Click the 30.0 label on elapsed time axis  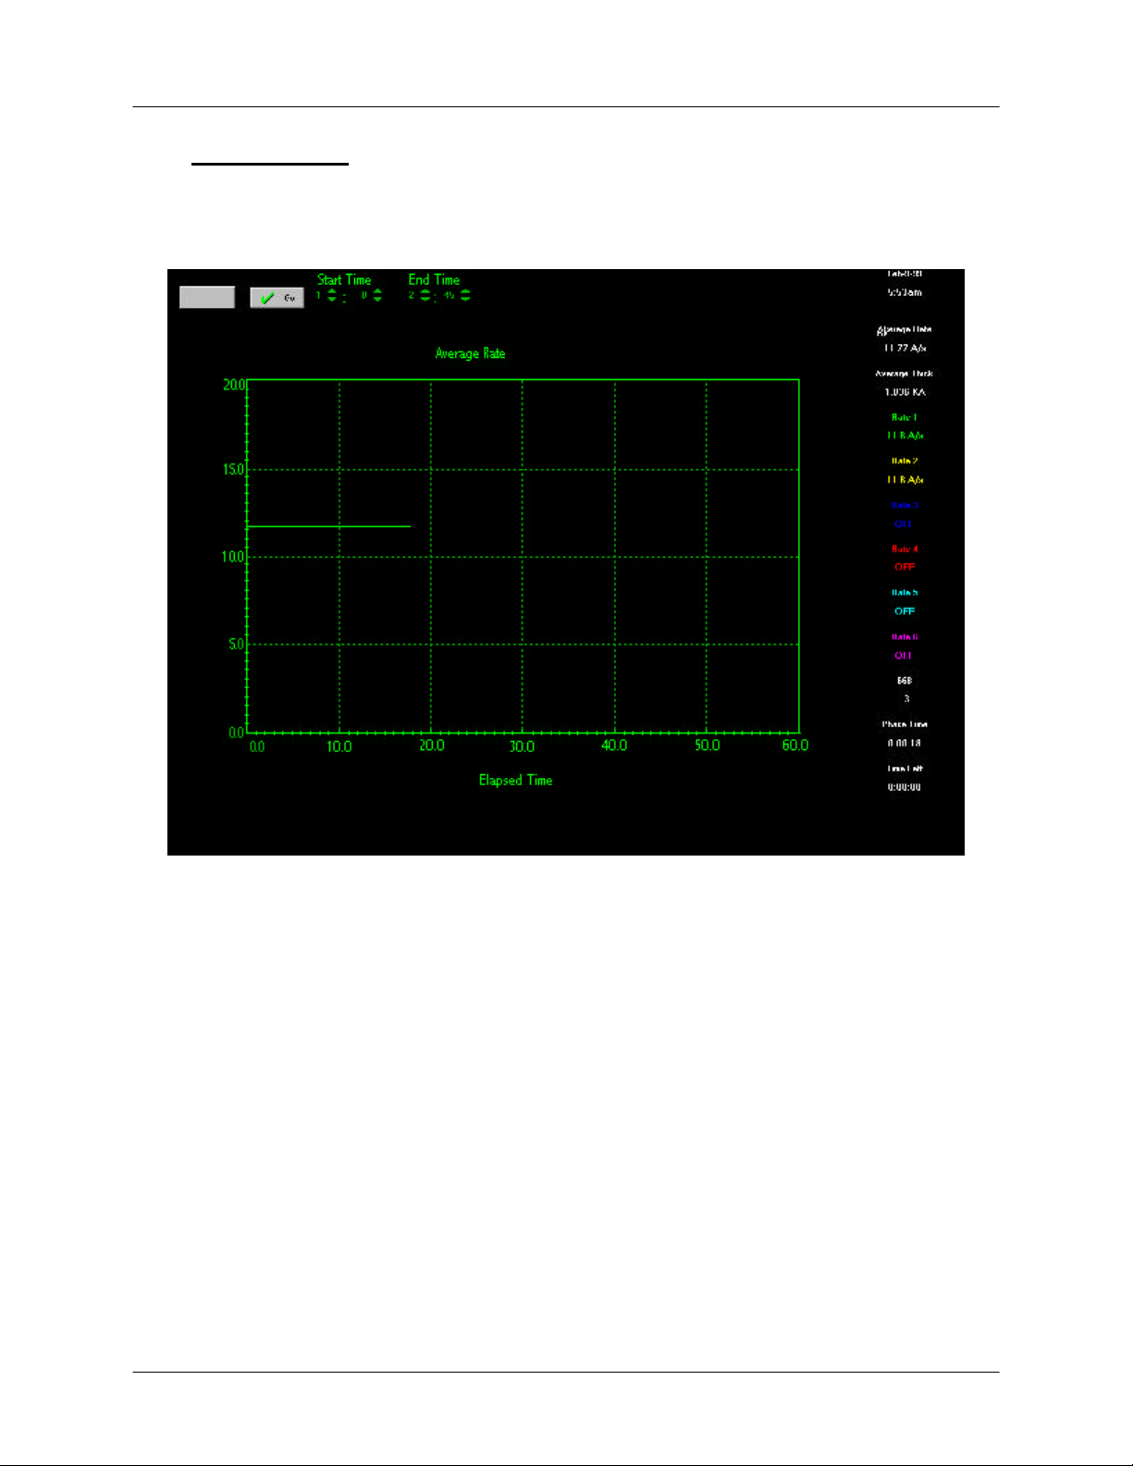[x=523, y=745]
